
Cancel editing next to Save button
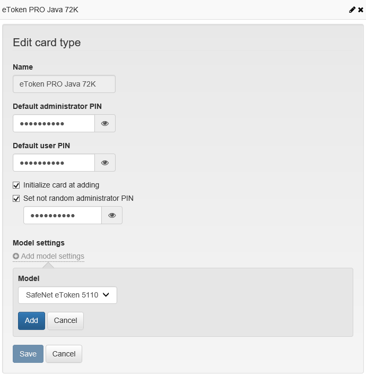[64, 354]
